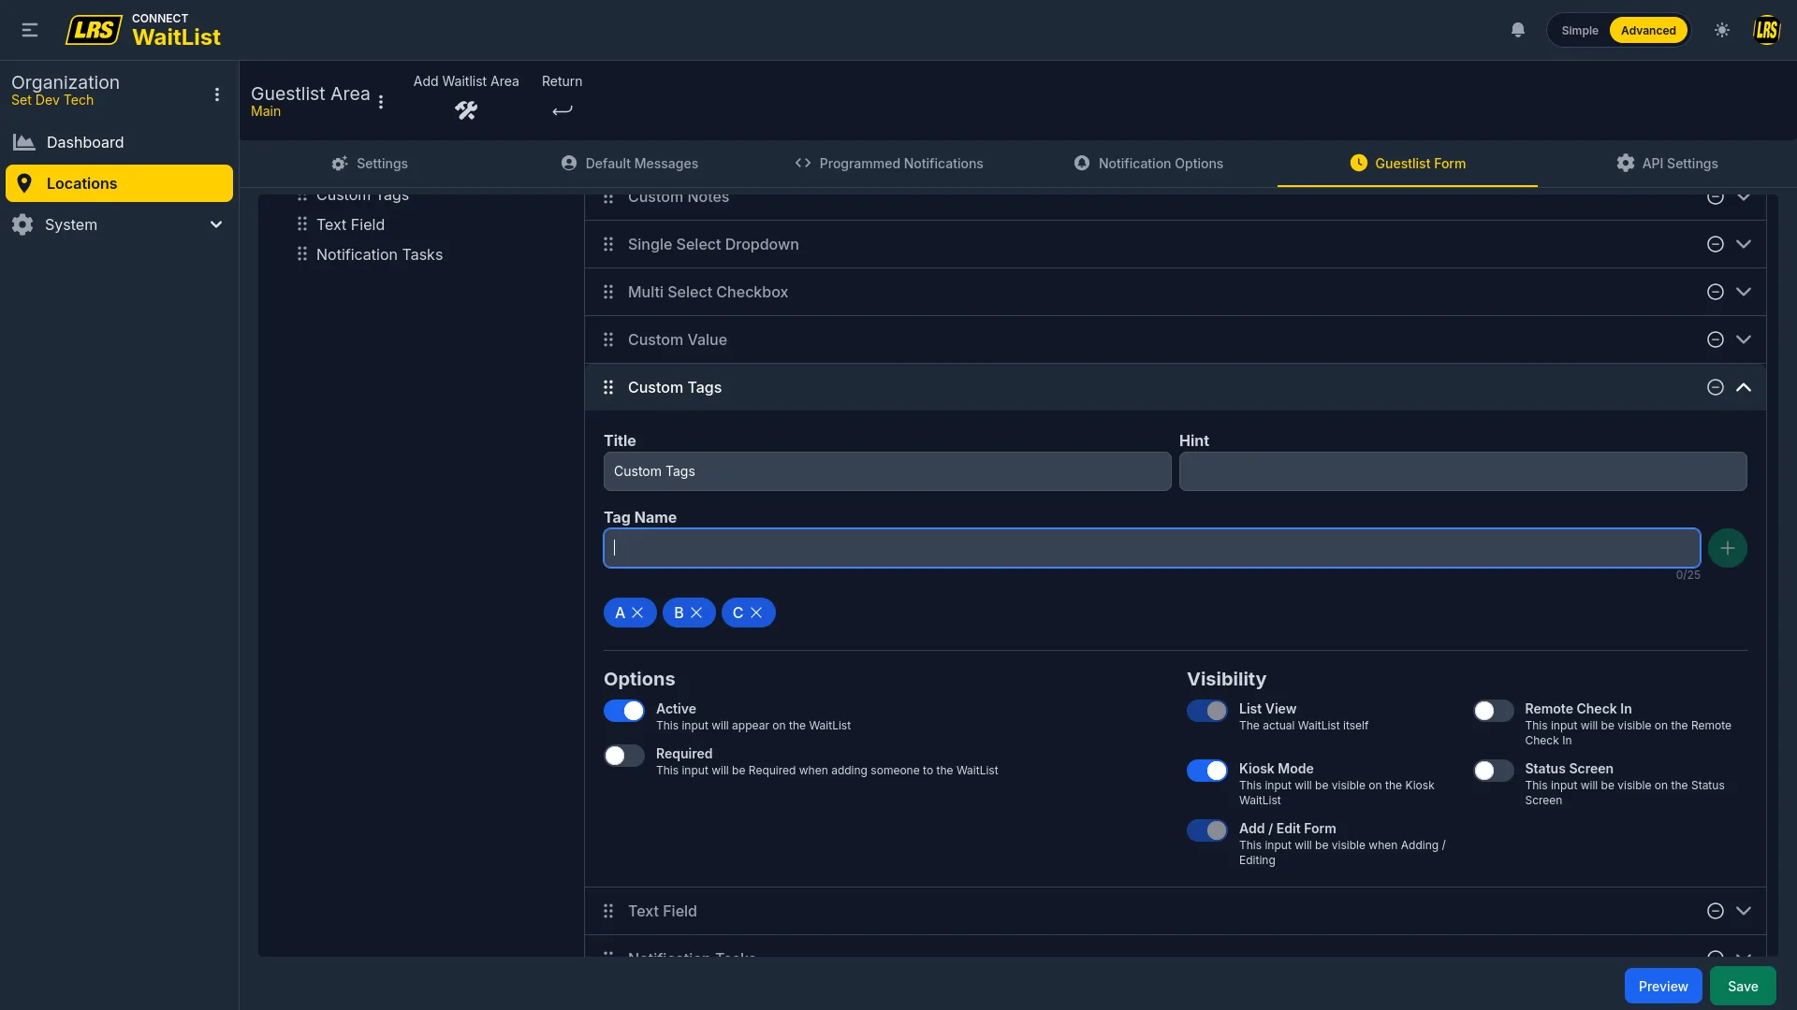
Task: Delete tag B using its X
Action: coord(696,613)
